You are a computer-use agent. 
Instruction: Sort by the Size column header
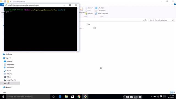click(89, 24)
